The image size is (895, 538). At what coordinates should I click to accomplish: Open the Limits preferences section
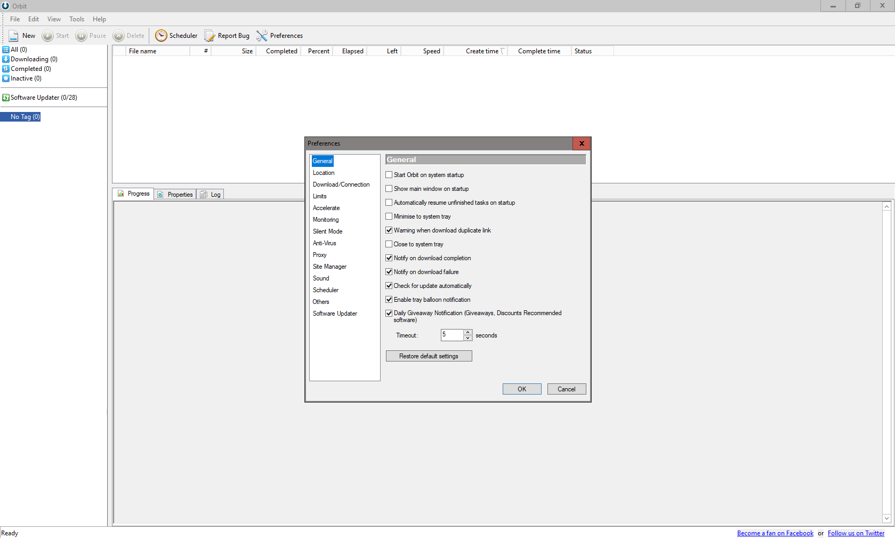pyautogui.click(x=320, y=196)
